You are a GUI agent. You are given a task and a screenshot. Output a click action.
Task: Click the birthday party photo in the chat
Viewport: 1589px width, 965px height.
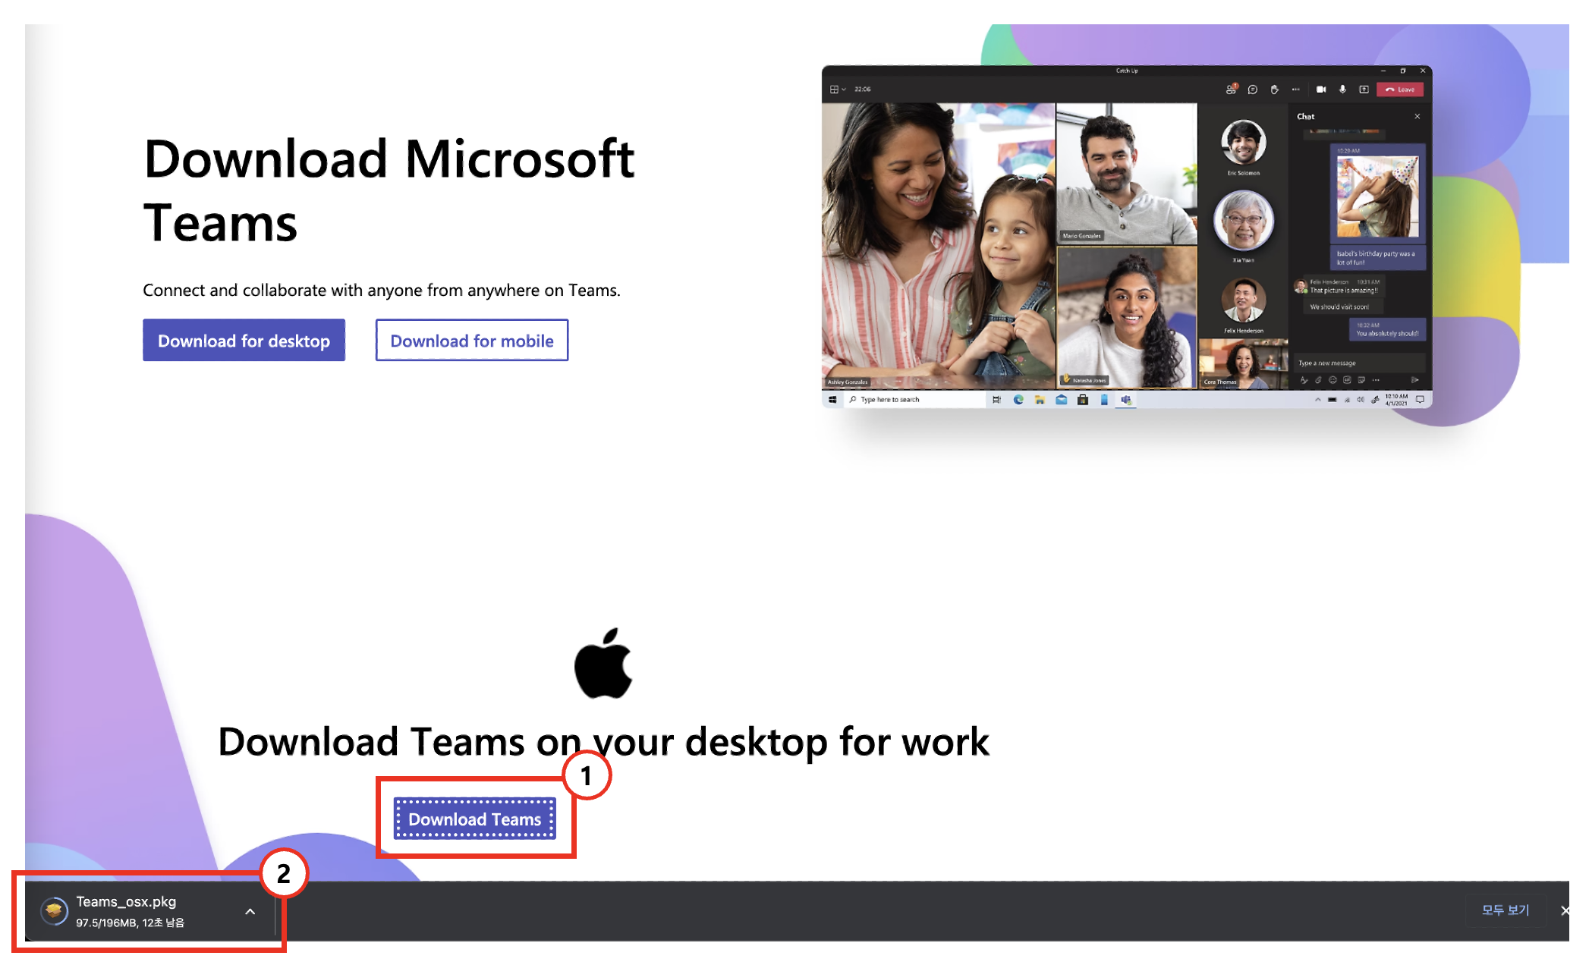[x=1377, y=197]
